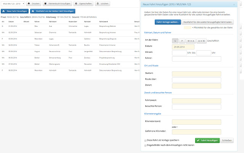This screenshot has width=244, height=153.
Task: Click the Gablenz destination cell
Action: point(87,39)
